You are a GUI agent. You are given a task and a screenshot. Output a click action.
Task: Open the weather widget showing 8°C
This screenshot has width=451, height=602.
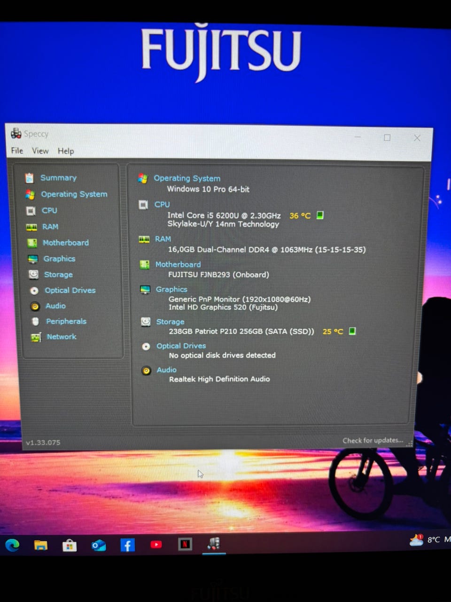click(429, 539)
